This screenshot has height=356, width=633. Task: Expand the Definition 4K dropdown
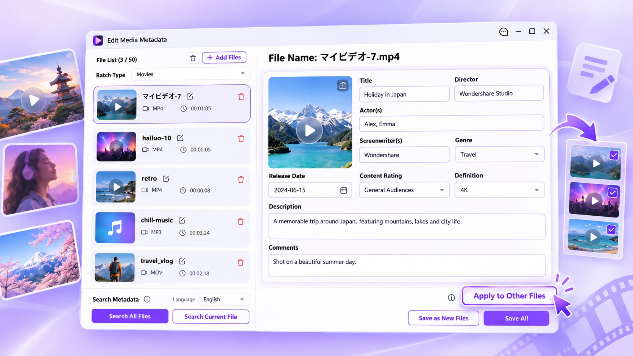pyautogui.click(x=499, y=190)
